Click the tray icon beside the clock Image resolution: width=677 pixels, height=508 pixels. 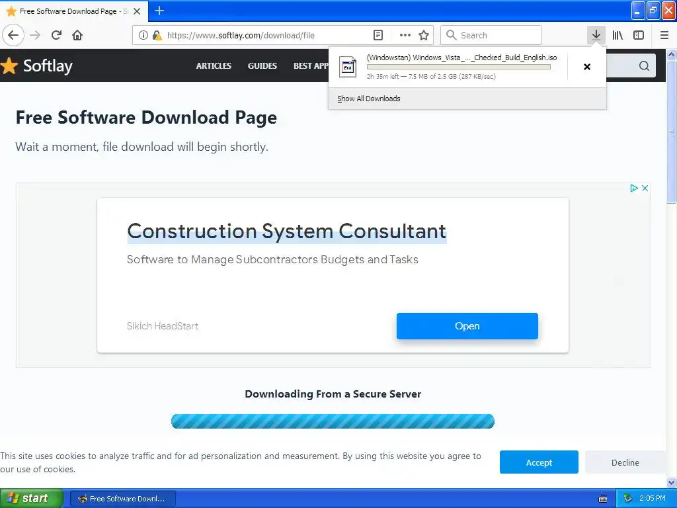click(x=627, y=499)
